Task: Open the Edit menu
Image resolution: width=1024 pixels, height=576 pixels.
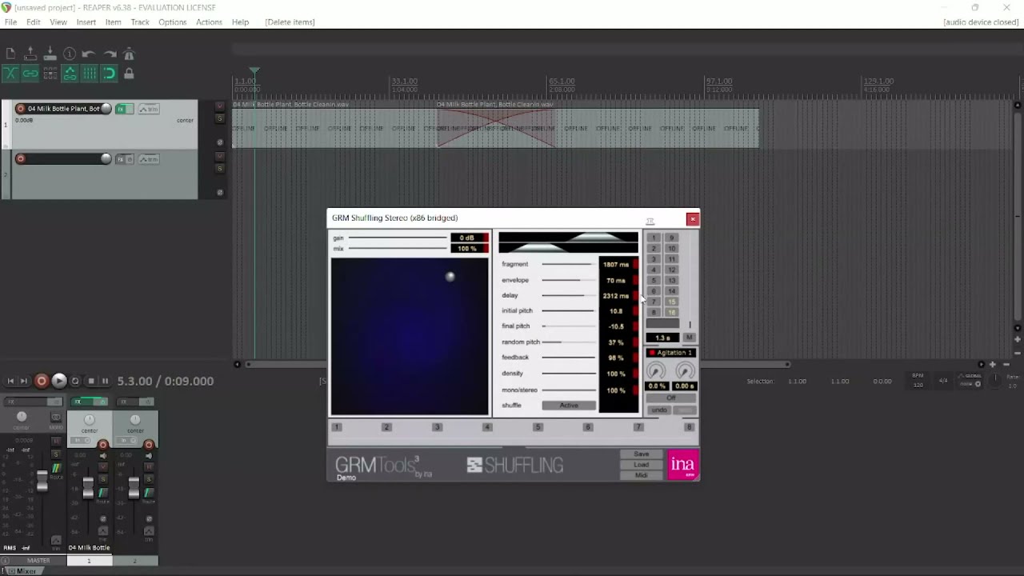Action: (x=34, y=22)
